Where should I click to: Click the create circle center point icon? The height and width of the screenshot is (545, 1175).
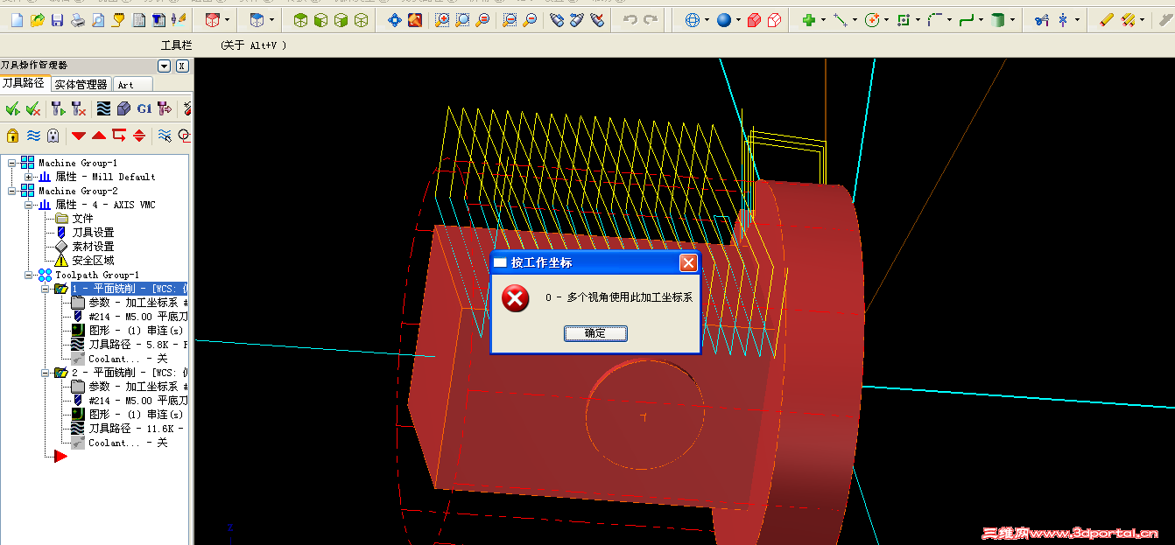point(871,19)
